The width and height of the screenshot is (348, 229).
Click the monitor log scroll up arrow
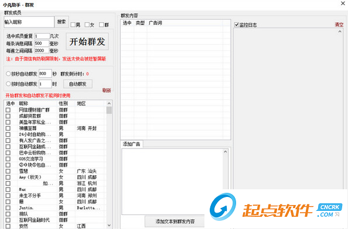coord(340,32)
